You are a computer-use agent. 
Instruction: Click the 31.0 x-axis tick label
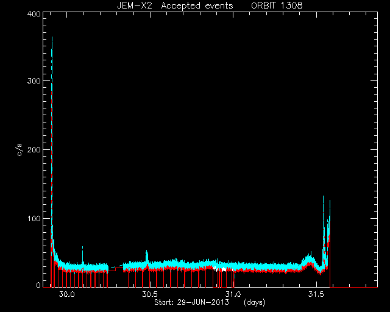tap(233, 294)
